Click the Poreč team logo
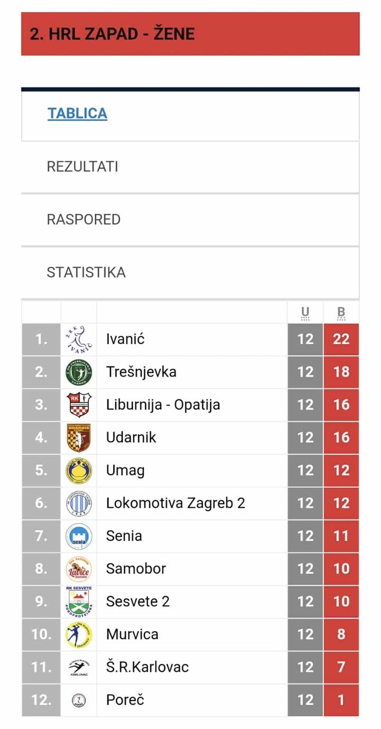 [x=79, y=700]
